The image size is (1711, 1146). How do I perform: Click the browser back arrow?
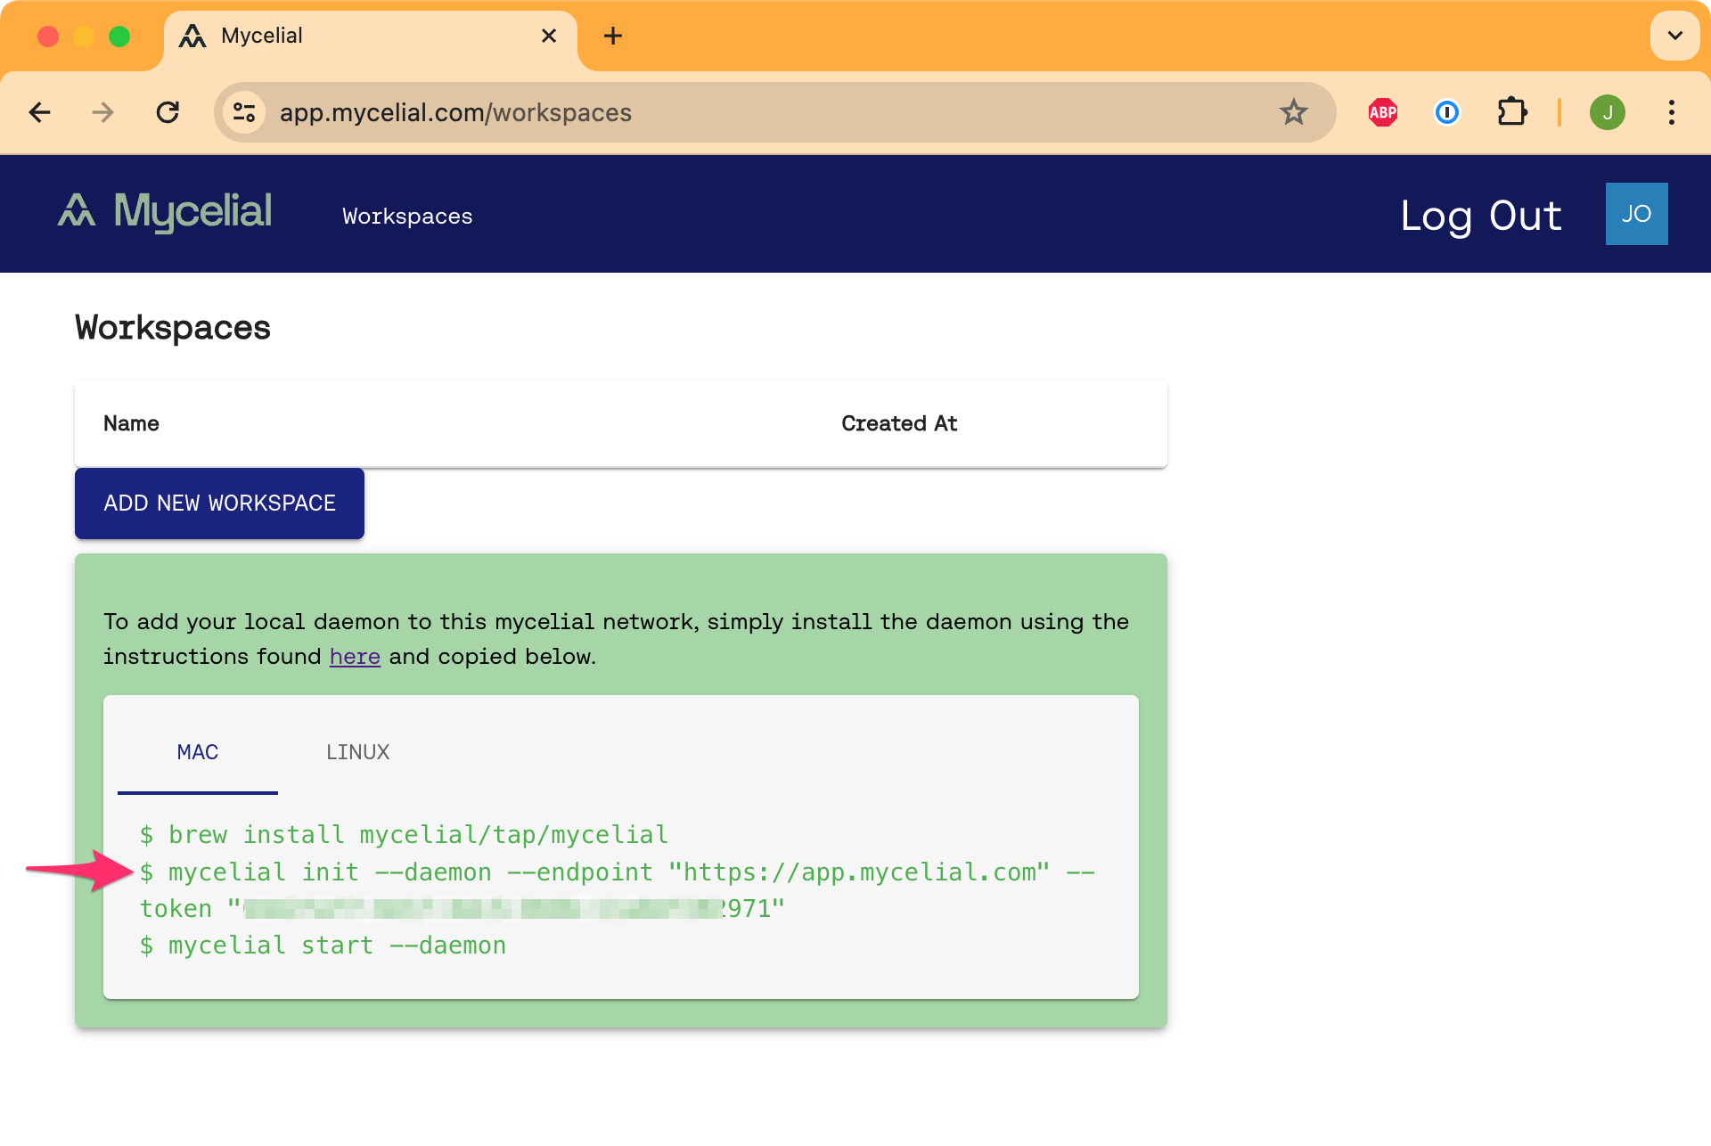(40, 112)
